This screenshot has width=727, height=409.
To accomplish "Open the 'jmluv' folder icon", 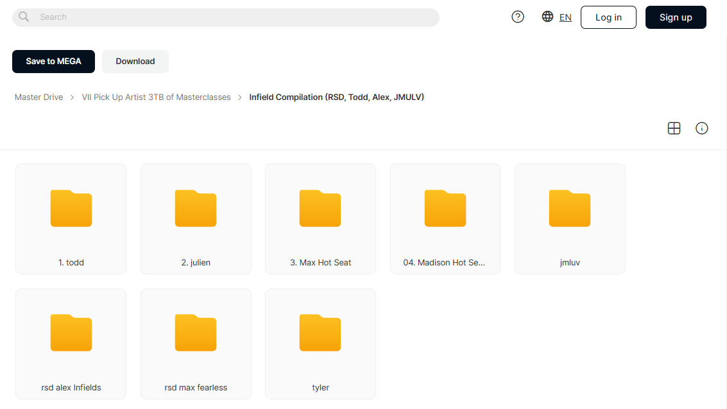I will point(570,208).
